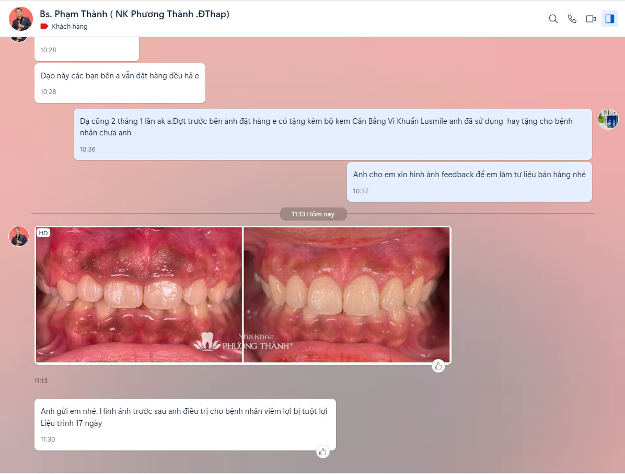Image resolution: width=625 pixels, height=474 pixels.
Task: Click the Khách hàng label text
Action: [70, 26]
